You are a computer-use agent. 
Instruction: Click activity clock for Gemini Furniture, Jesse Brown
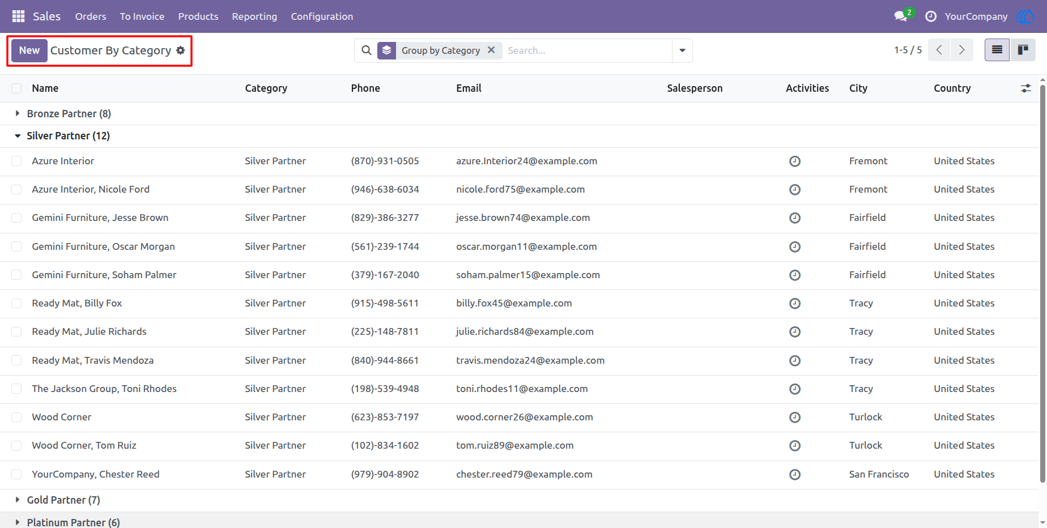(x=795, y=218)
